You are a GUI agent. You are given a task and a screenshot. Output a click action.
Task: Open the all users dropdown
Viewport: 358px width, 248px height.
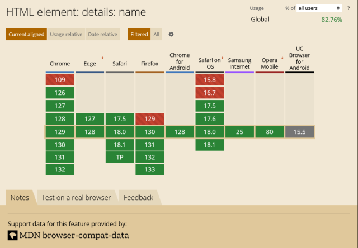tap(319, 8)
